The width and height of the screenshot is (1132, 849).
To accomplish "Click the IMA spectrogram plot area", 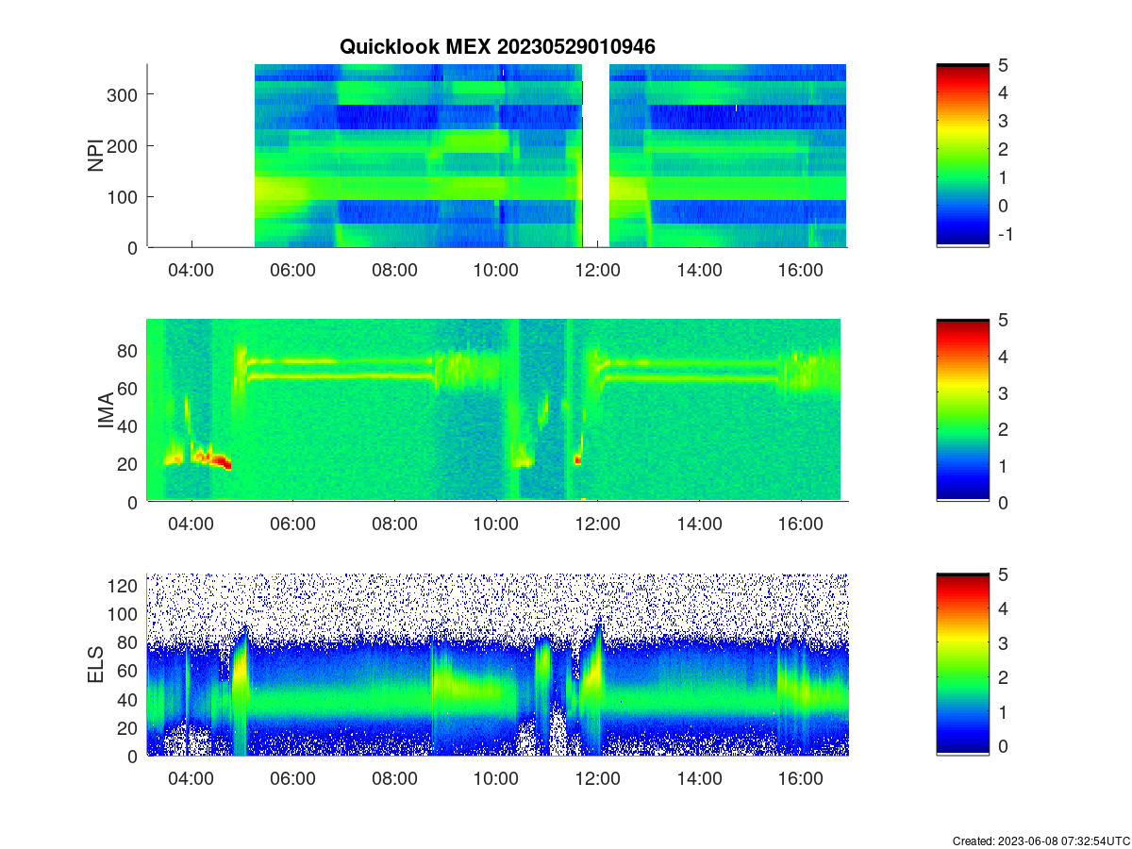I will point(497,410).
